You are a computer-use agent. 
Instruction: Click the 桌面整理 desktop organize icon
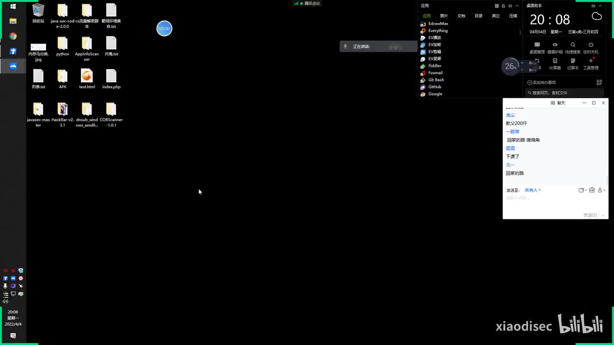537,48
